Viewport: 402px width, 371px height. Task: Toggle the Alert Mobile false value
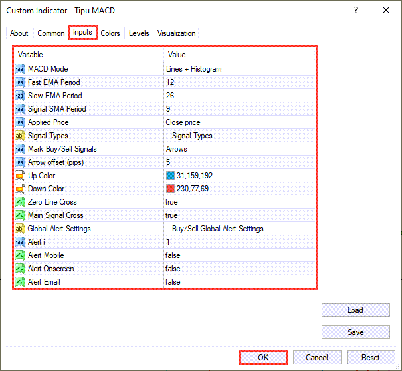point(173,255)
